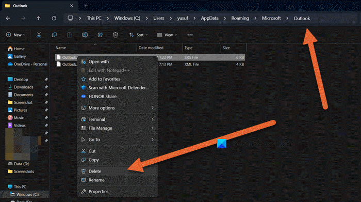Open Music quick access folder
This screenshot has height=202, width=361.
point(15,118)
